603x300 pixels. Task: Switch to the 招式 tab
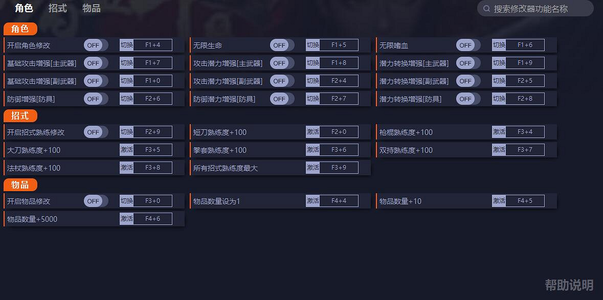coord(58,8)
